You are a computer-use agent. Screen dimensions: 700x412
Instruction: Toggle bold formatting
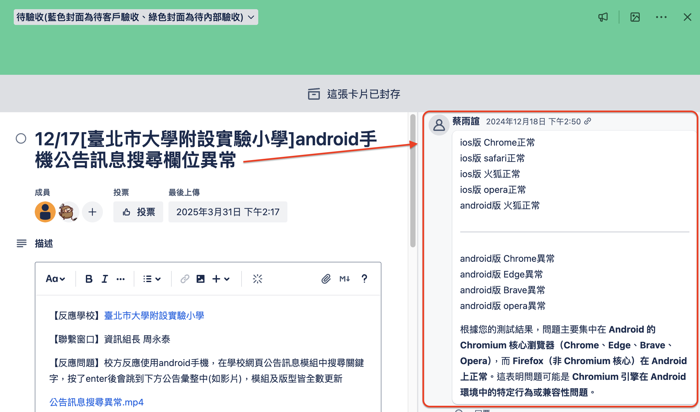[88, 279]
